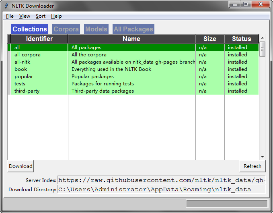Click the Download button
The width and height of the screenshot is (273, 213).
point(21,166)
